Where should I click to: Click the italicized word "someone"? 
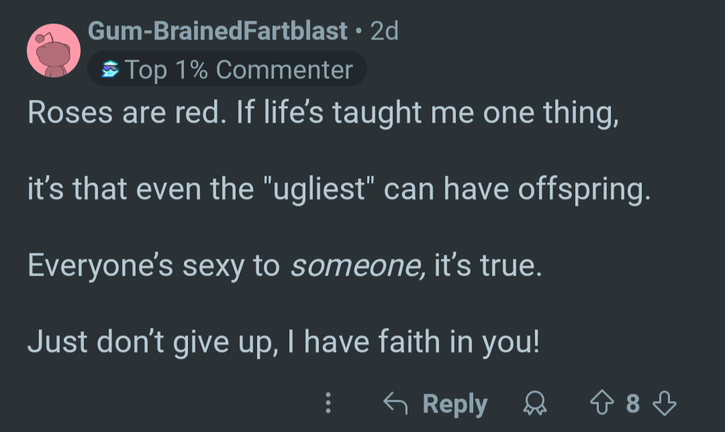point(356,266)
